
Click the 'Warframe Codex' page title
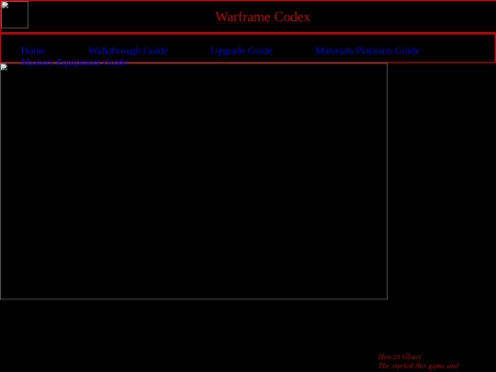(263, 17)
